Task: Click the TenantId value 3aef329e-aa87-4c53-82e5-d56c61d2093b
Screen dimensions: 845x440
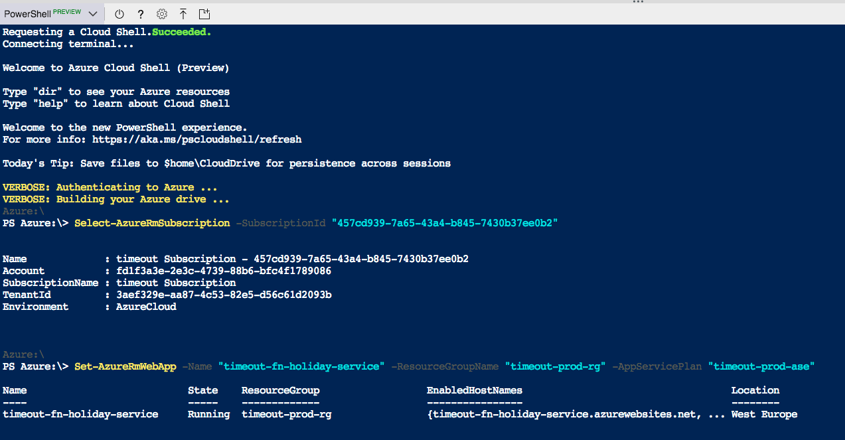Action: [224, 295]
